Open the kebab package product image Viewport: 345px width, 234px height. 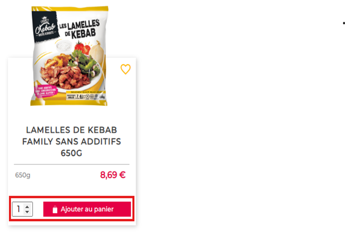69,56
